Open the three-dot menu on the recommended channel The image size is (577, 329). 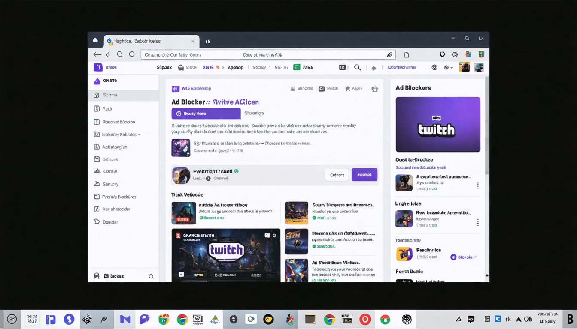[x=478, y=185]
